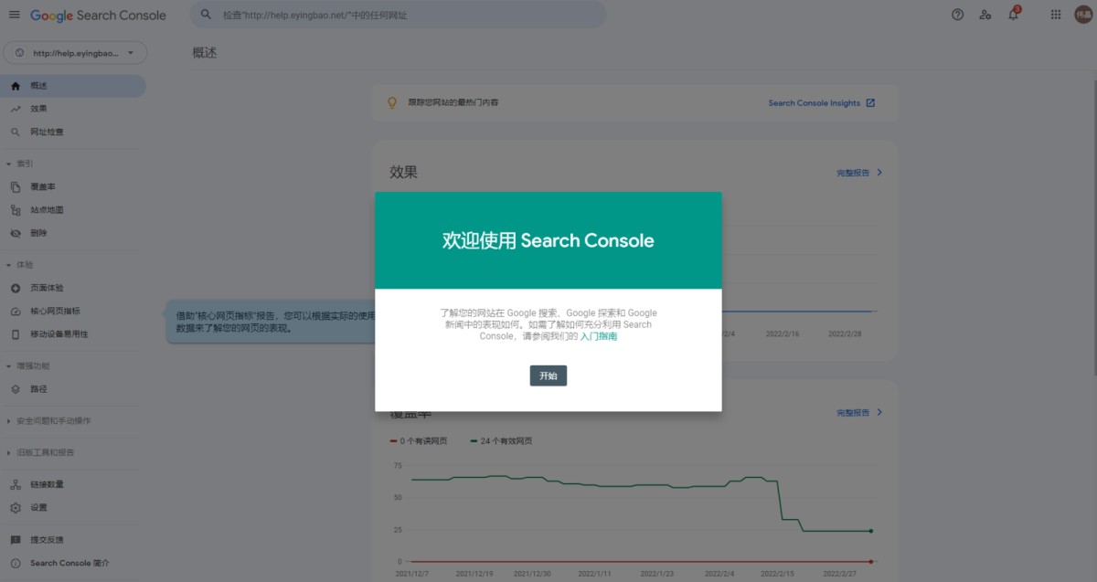Open the 入门指南 link
The width and height of the screenshot is (1097, 582).
click(599, 336)
